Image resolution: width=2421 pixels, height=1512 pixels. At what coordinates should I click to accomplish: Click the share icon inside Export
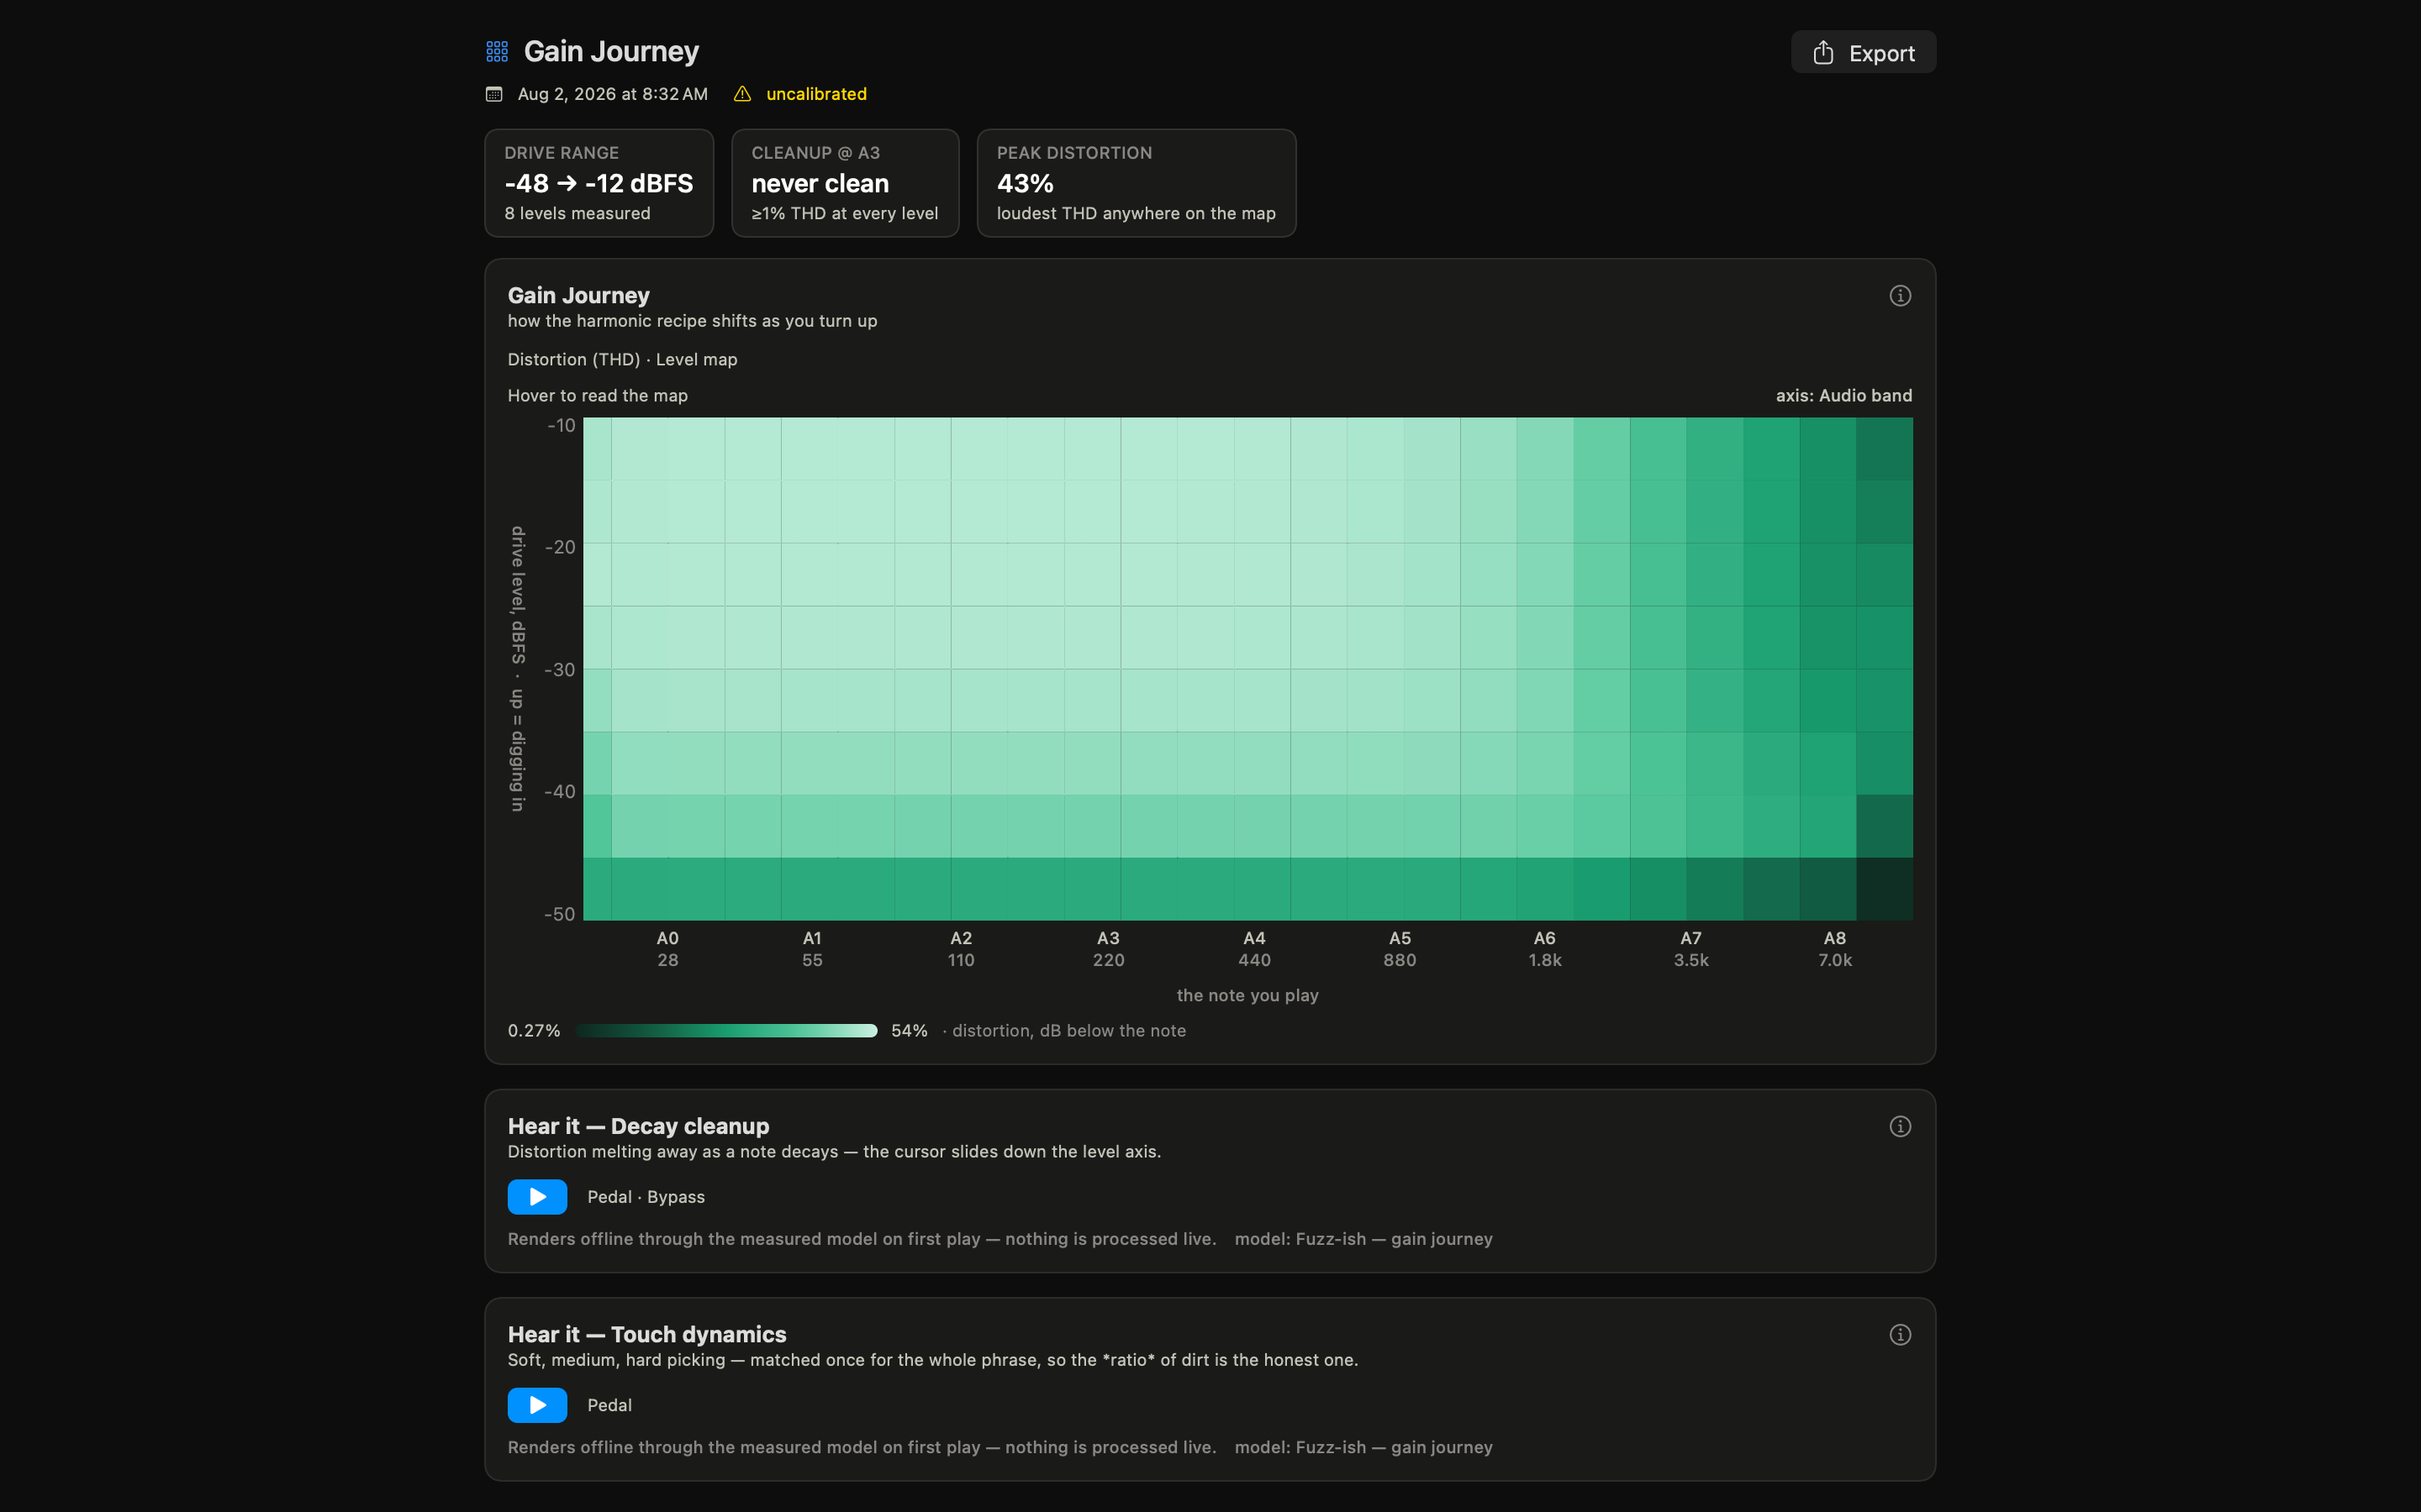click(x=1822, y=52)
